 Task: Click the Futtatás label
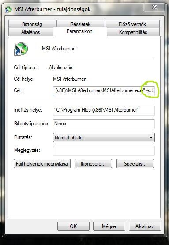click(23, 137)
